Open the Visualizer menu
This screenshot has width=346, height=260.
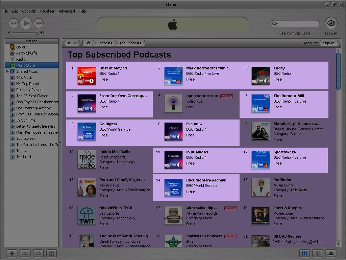coord(47,11)
